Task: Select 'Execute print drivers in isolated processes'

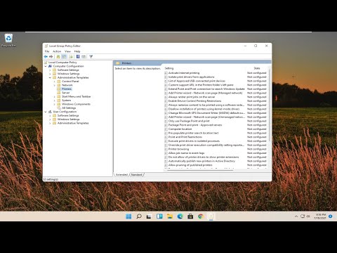Action: [194, 141]
